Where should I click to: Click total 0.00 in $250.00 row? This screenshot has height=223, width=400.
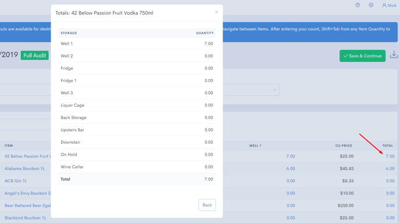click(x=390, y=206)
